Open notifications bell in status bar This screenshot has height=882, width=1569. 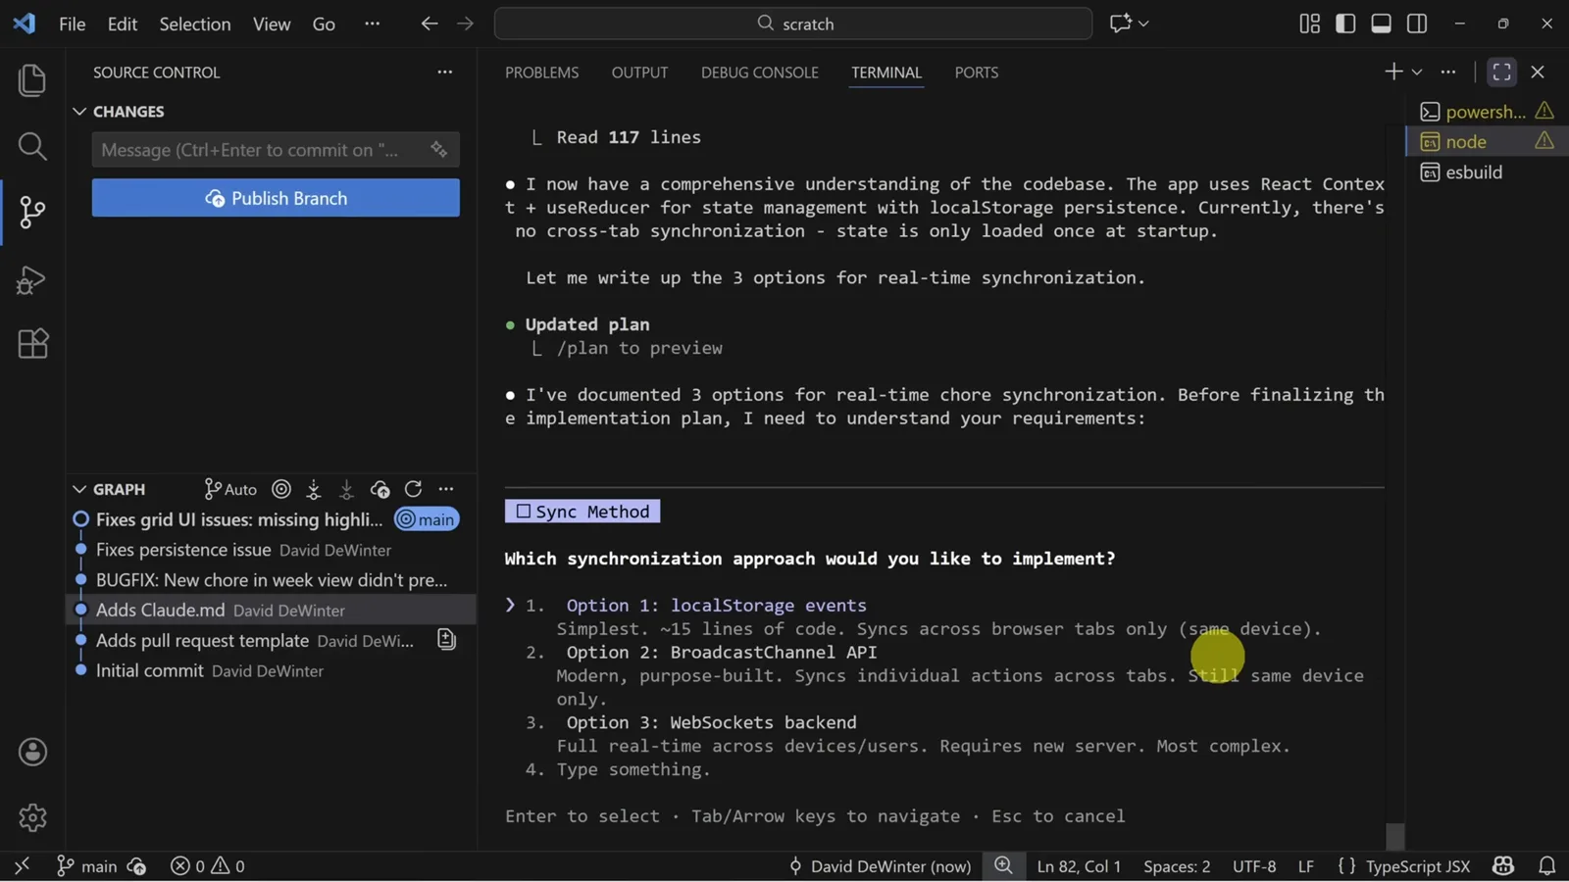[x=1546, y=866]
